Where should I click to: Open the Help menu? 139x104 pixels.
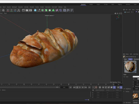point(65,7)
